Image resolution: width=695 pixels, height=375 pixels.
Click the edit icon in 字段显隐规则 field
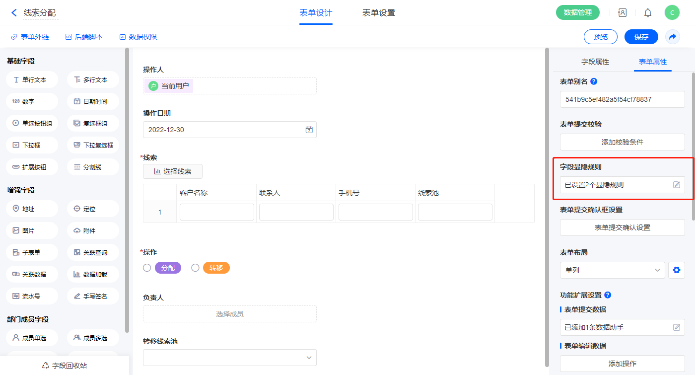(676, 185)
